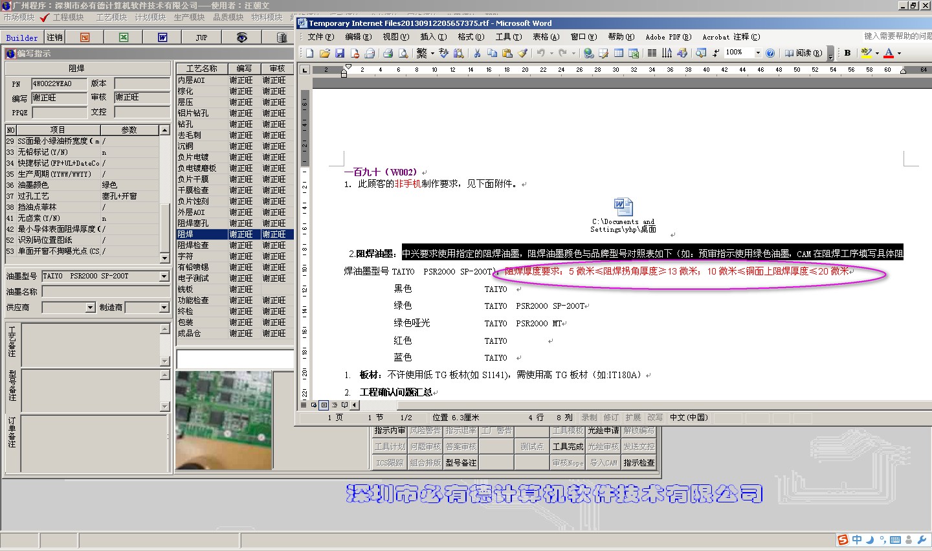
Task: Toggle the 改写 overwrite mode indicator
Action: click(x=655, y=418)
